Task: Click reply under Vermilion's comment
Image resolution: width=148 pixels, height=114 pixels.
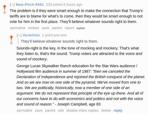Action: click(118, 110)
